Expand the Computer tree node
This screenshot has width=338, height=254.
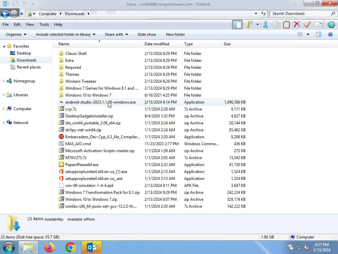pos(4,108)
